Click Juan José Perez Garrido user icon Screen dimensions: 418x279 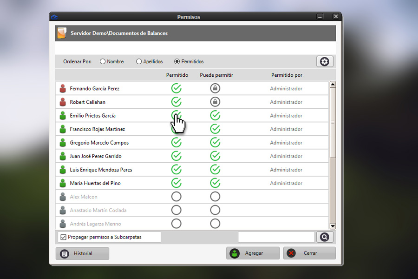pyautogui.click(x=63, y=156)
